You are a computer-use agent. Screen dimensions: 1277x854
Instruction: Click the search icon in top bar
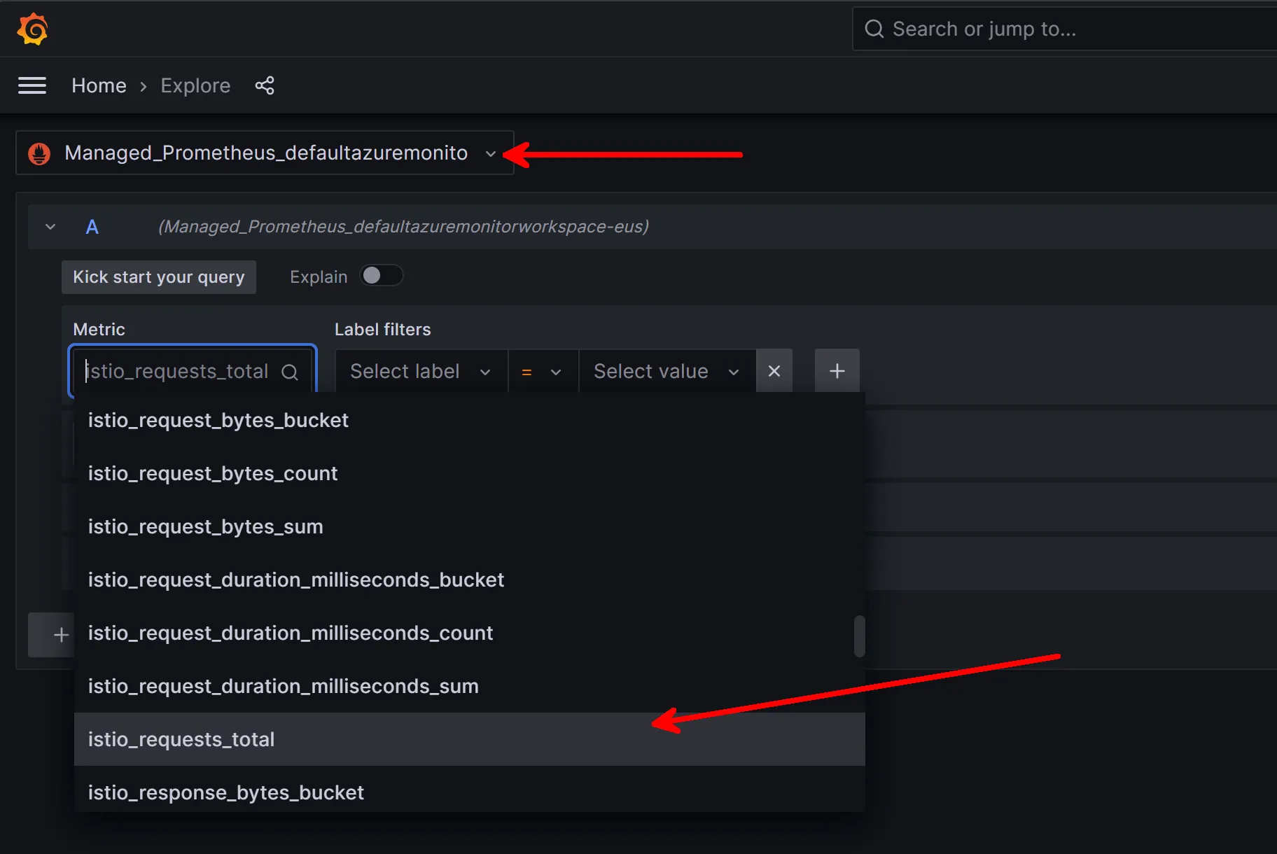pos(874,29)
